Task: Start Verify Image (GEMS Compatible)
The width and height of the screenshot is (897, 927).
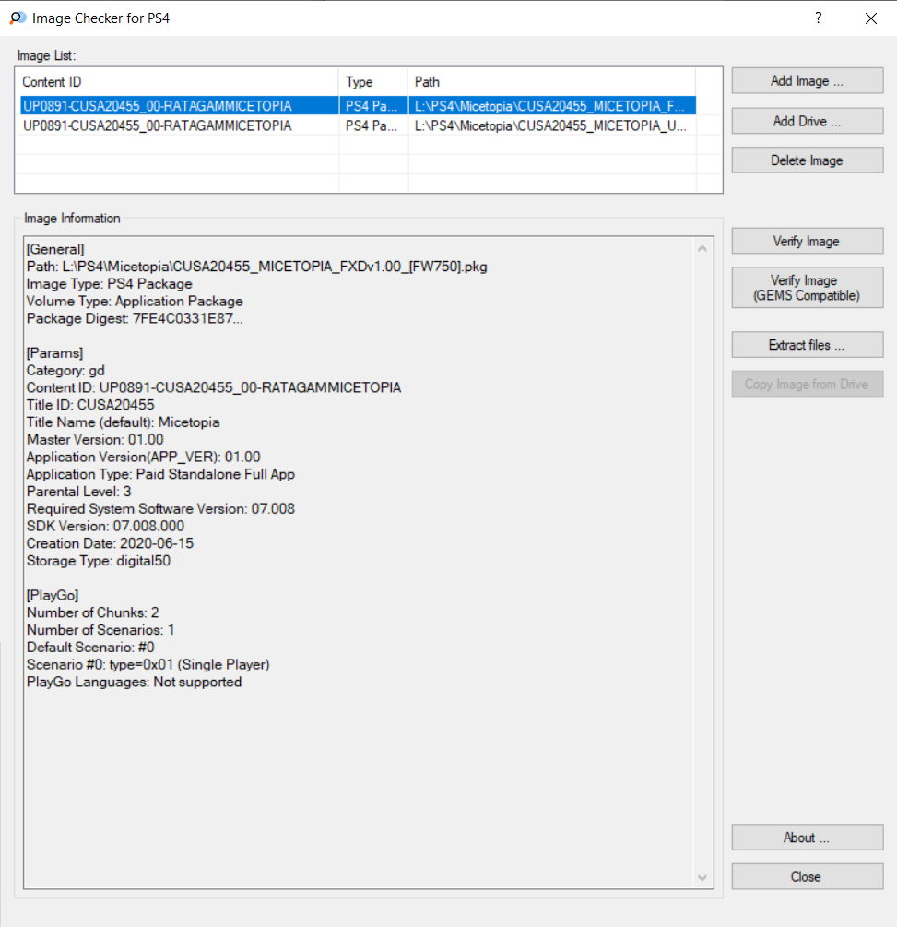Action: (808, 288)
